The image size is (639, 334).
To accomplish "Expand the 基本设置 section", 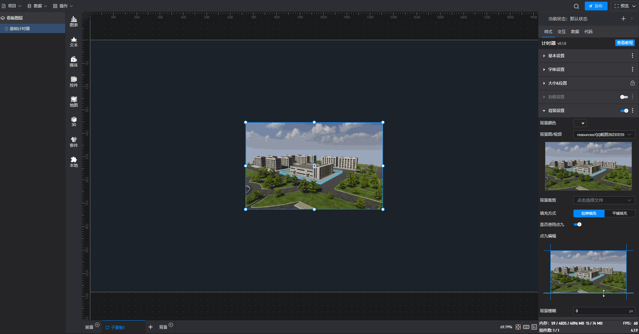I will (x=556, y=56).
